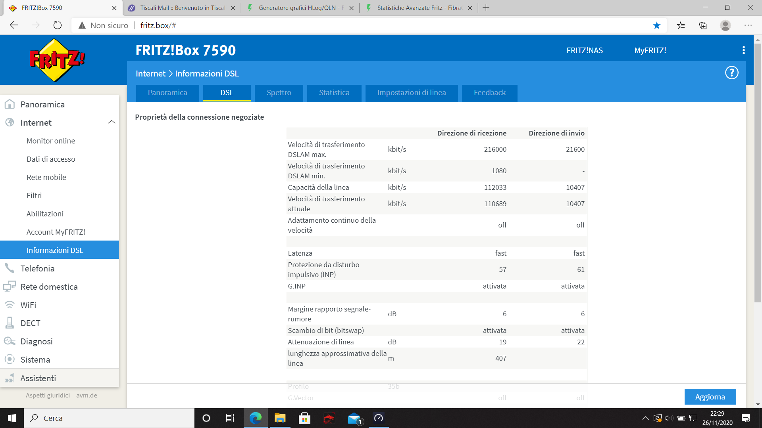
Task: Click the Aggiorna button
Action: point(710,397)
